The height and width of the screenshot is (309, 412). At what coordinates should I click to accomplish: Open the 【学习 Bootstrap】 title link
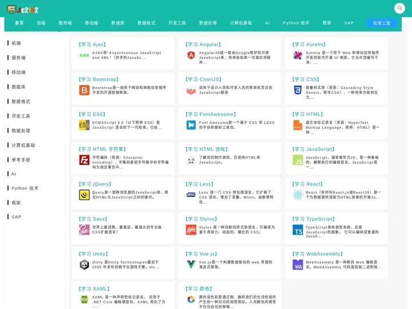(x=98, y=80)
